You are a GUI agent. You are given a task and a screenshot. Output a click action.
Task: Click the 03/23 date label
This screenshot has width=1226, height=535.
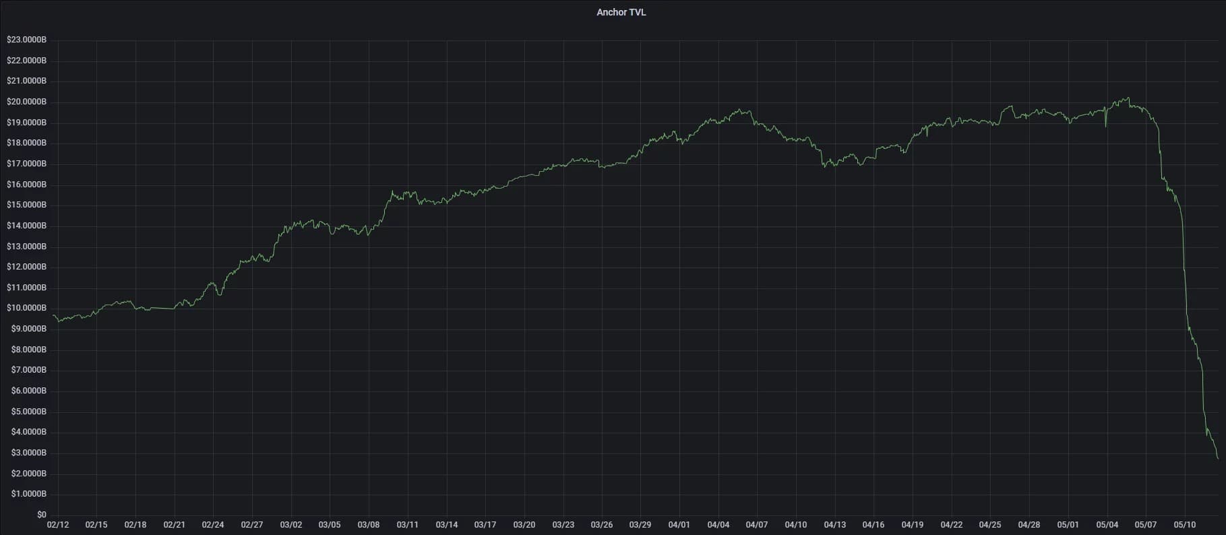click(563, 525)
